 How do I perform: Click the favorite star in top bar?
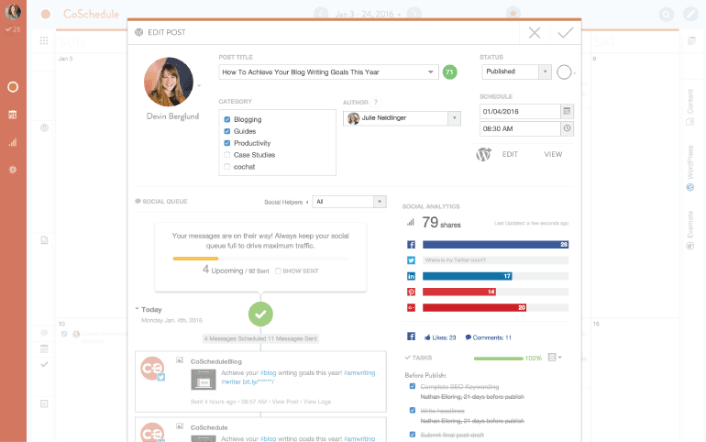coord(513,13)
